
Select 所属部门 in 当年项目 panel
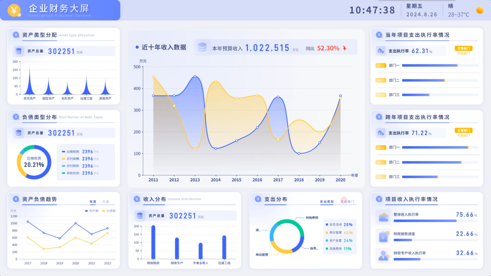tap(463, 53)
